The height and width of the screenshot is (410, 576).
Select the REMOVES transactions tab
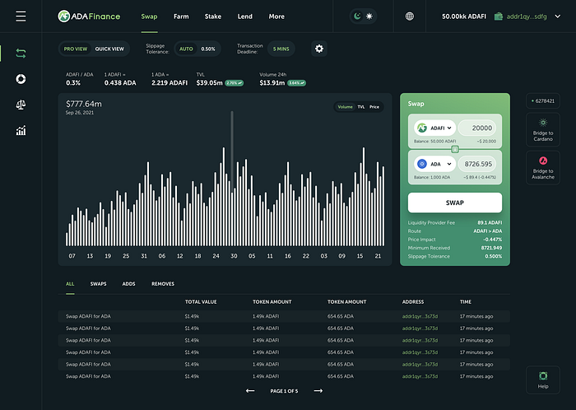tap(163, 283)
